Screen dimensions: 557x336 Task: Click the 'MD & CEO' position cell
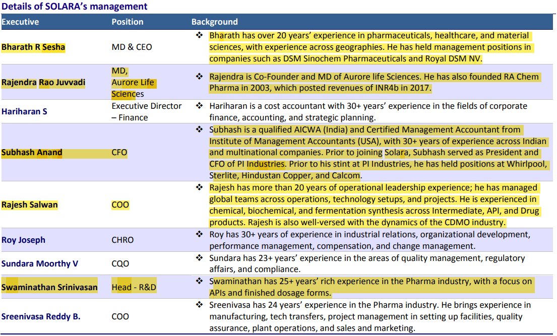pyautogui.click(x=132, y=47)
